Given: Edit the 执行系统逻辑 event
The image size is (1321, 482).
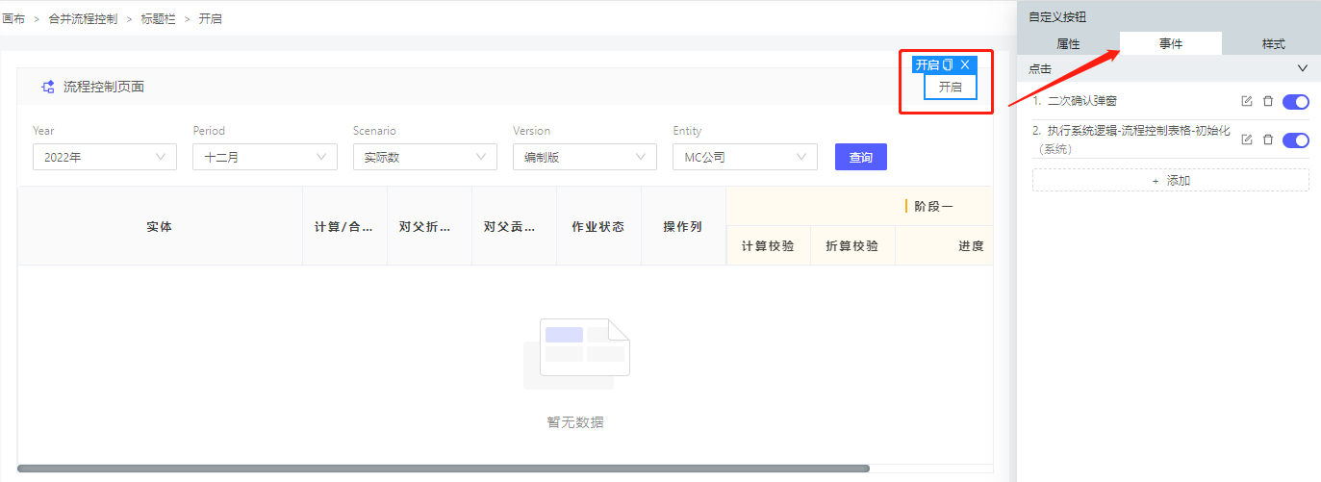Looking at the screenshot, I should [x=1247, y=140].
